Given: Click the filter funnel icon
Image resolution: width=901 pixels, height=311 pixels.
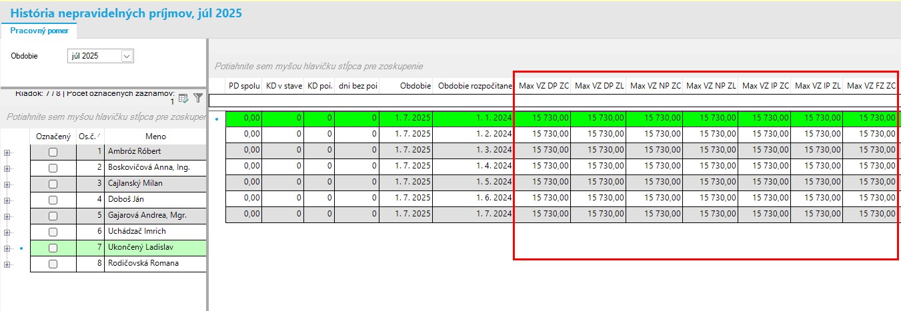Looking at the screenshot, I should click(198, 98).
